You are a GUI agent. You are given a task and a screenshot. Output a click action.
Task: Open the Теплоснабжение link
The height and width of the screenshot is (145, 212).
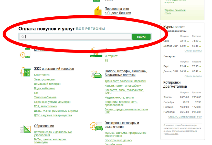tap(45, 97)
